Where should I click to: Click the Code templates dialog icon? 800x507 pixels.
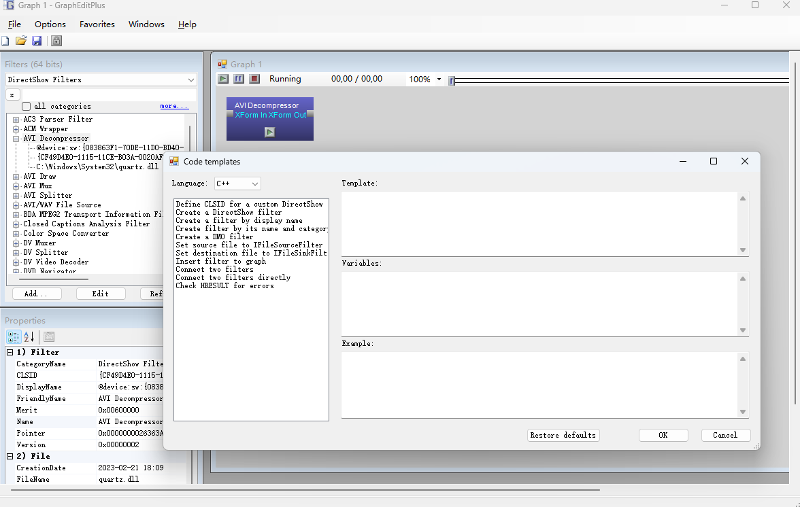click(174, 162)
